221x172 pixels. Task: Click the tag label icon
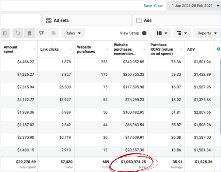pyautogui.click(x=53, y=33)
